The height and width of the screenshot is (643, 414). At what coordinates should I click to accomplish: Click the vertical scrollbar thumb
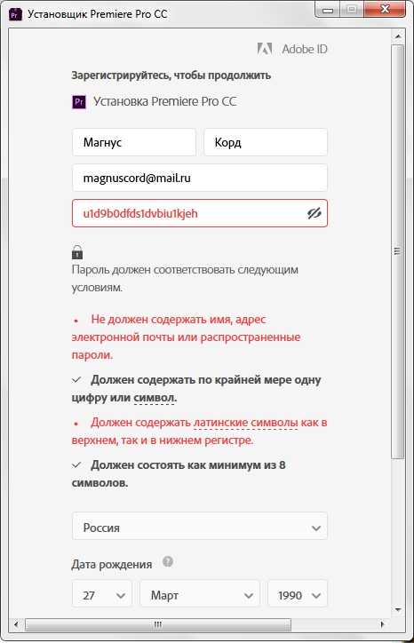pos(398,251)
